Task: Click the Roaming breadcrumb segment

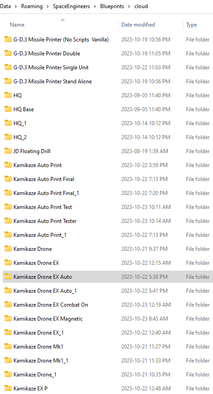Action: (x=32, y=6)
